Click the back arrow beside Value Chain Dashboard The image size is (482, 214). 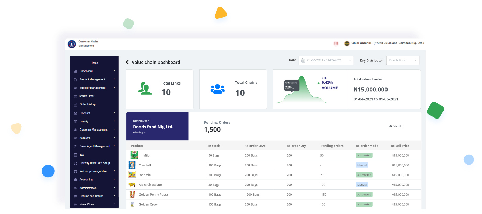coord(127,62)
